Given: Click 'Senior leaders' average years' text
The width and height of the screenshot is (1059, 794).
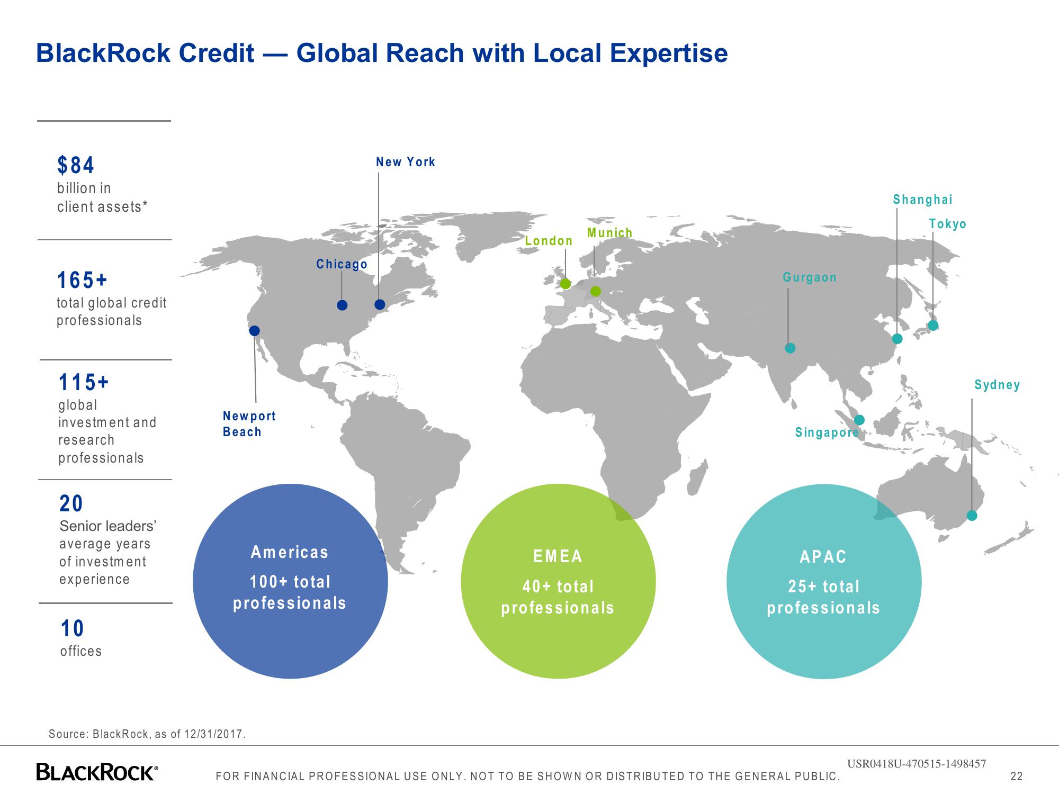Looking at the screenshot, I should [107, 535].
